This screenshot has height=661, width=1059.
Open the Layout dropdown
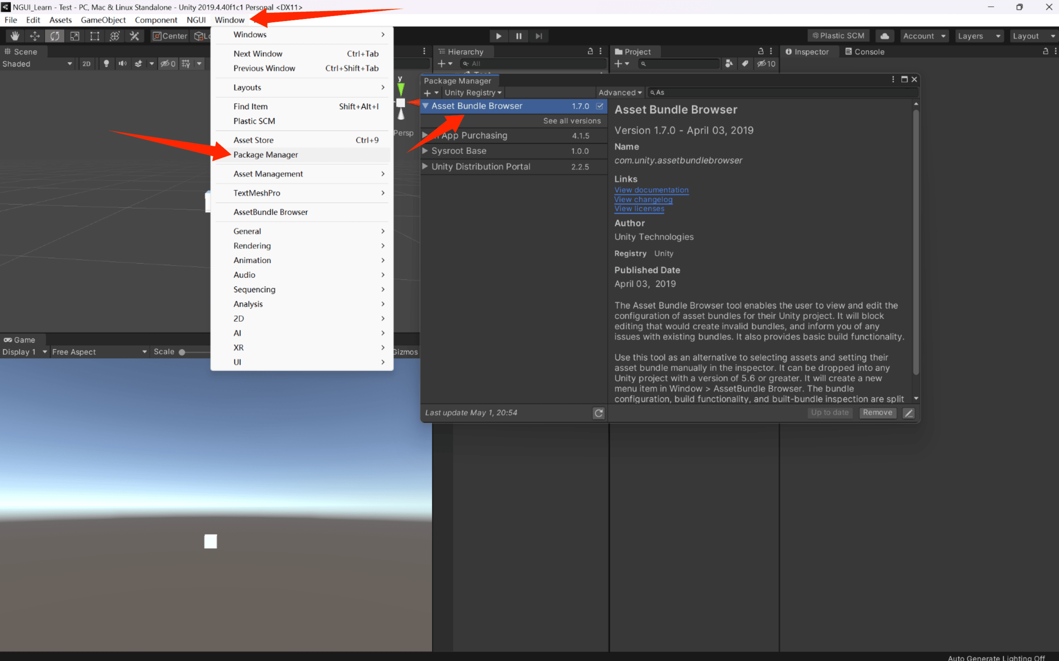point(1034,36)
